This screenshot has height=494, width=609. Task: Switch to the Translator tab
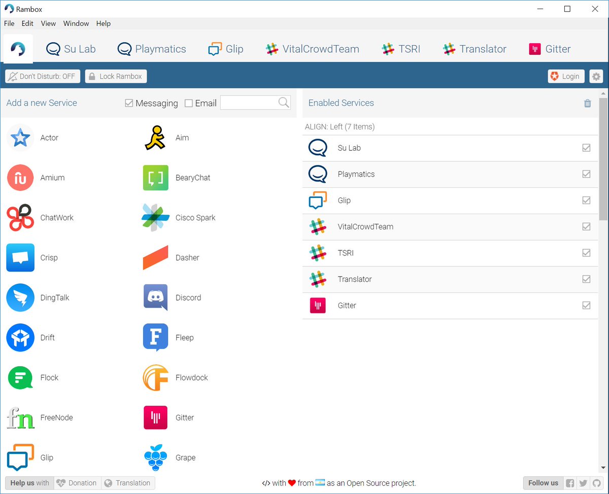[475, 49]
